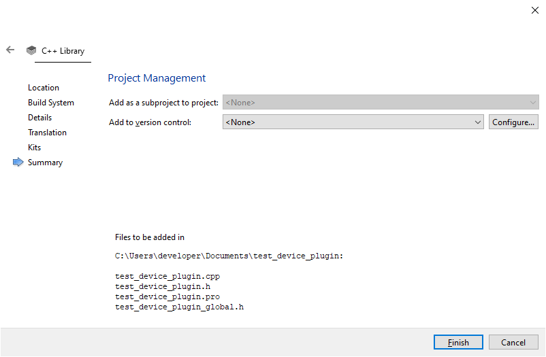Click the project folder path text

[x=229, y=256]
